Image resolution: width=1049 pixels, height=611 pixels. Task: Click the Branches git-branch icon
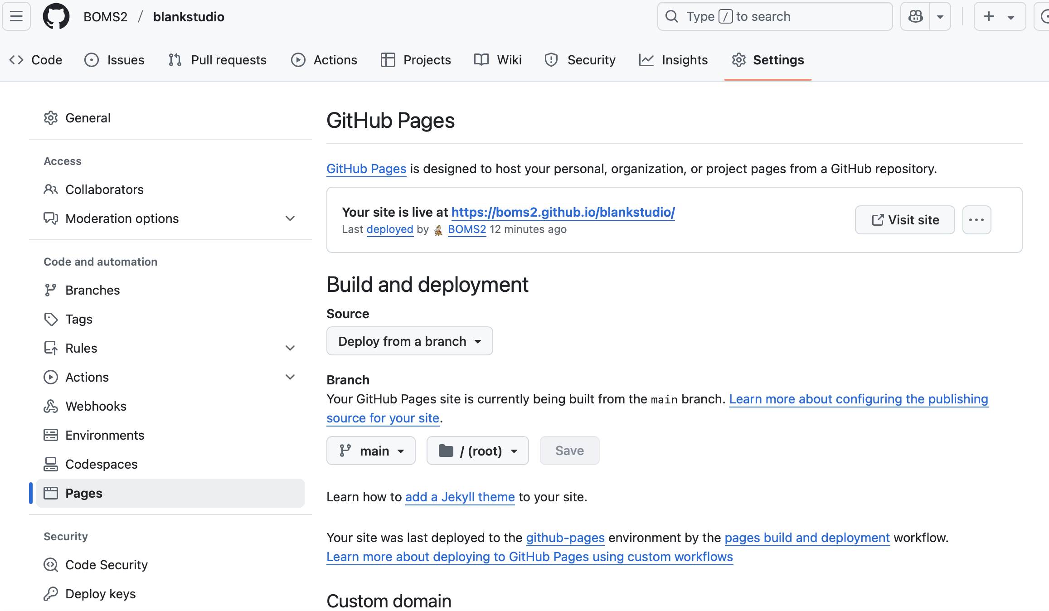(51, 290)
